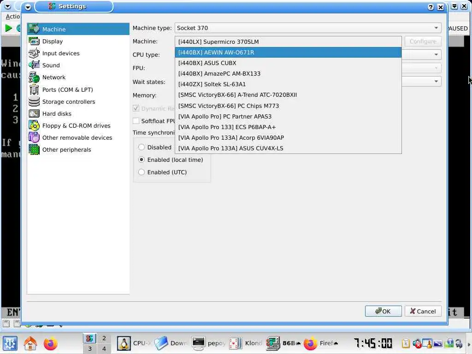Screen dimensions: 472x354
Task: Switch to the Firefox taskbar entry
Action: point(321,343)
